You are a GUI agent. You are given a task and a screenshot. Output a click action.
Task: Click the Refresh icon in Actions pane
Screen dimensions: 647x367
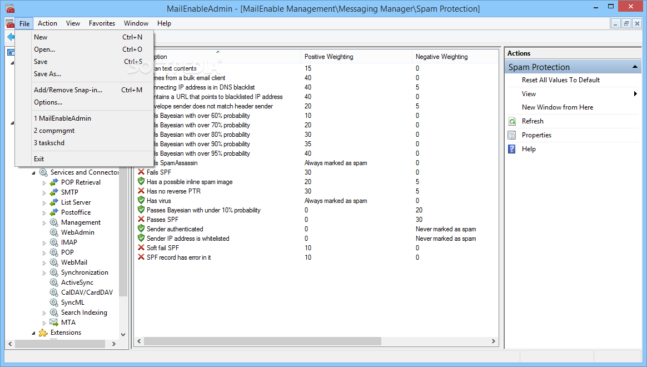pos(512,121)
